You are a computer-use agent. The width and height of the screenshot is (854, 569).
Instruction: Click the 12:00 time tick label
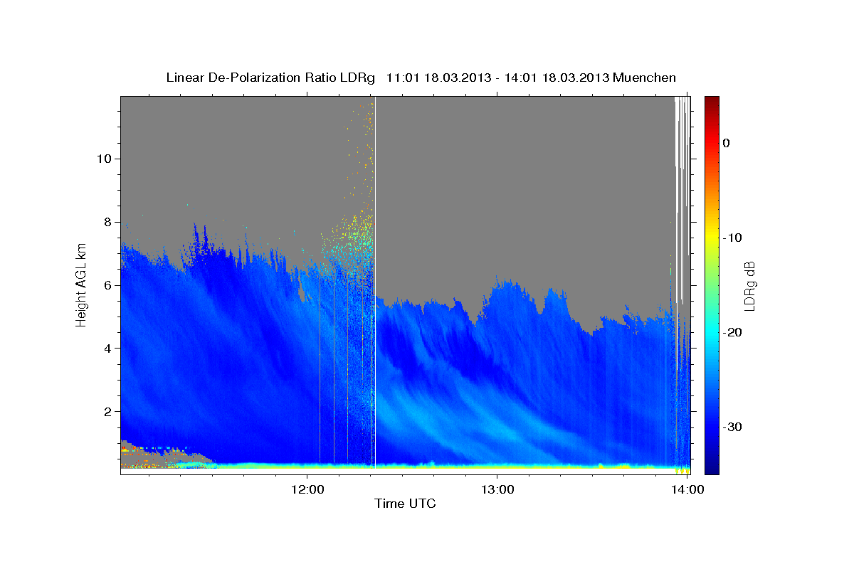[307, 489]
